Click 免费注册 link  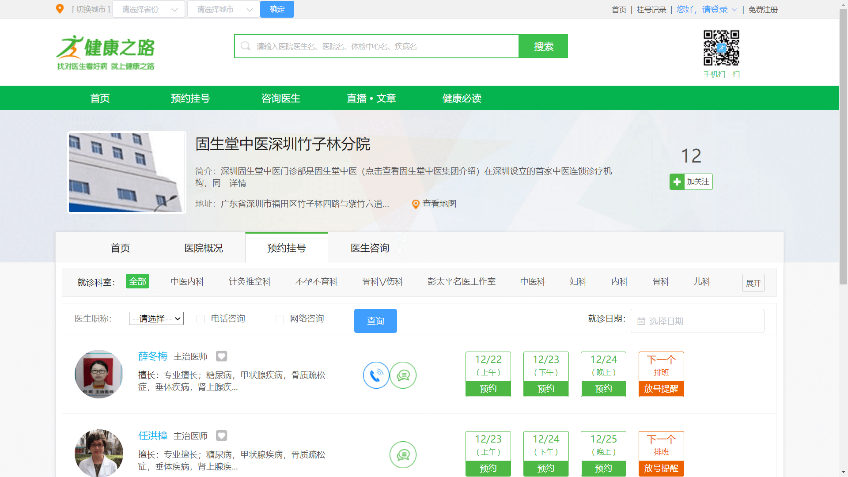763,10
